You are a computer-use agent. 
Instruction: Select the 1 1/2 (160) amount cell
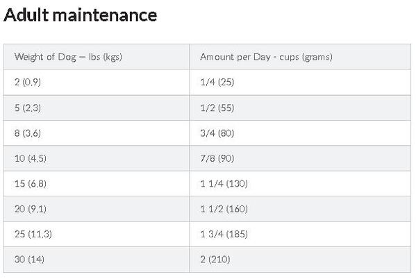300,209
